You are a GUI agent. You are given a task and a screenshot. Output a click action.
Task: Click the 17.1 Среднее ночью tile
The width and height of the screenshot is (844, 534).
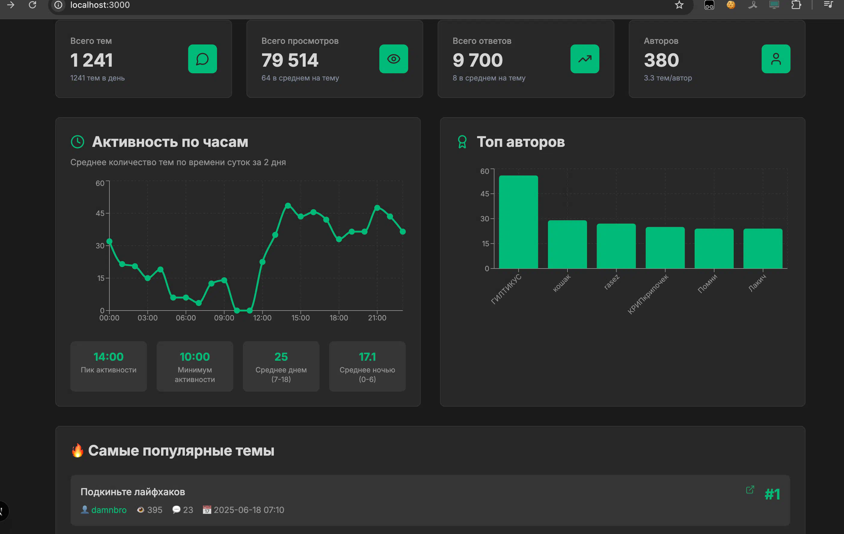[x=367, y=366]
